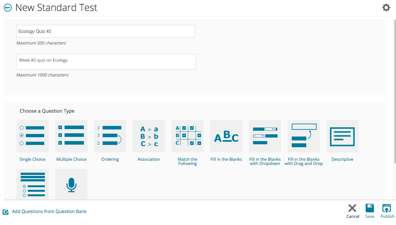The height and width of the screenshot is (225, 396).
Task: Choose the Match the Following icon
Action: 188,136
